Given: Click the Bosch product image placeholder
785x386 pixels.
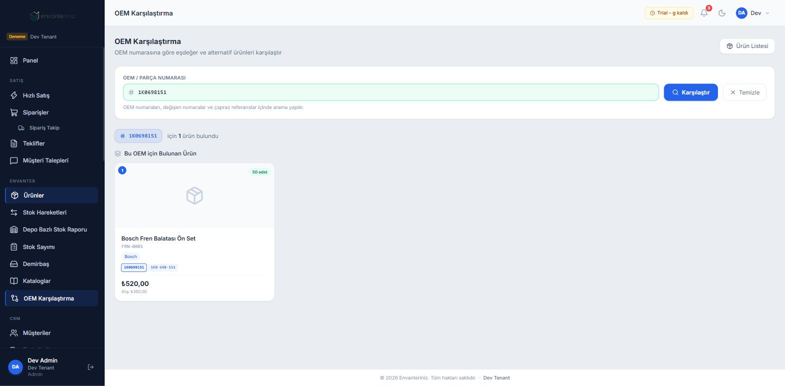Looking at the screenshot, I should pos(194,195).
